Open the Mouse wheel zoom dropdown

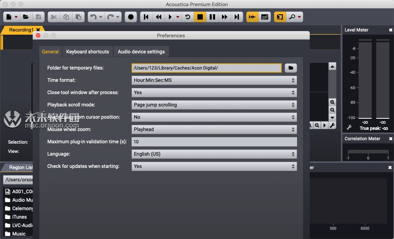[214, 129]
